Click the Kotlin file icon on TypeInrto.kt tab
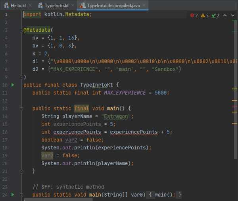 41,6
